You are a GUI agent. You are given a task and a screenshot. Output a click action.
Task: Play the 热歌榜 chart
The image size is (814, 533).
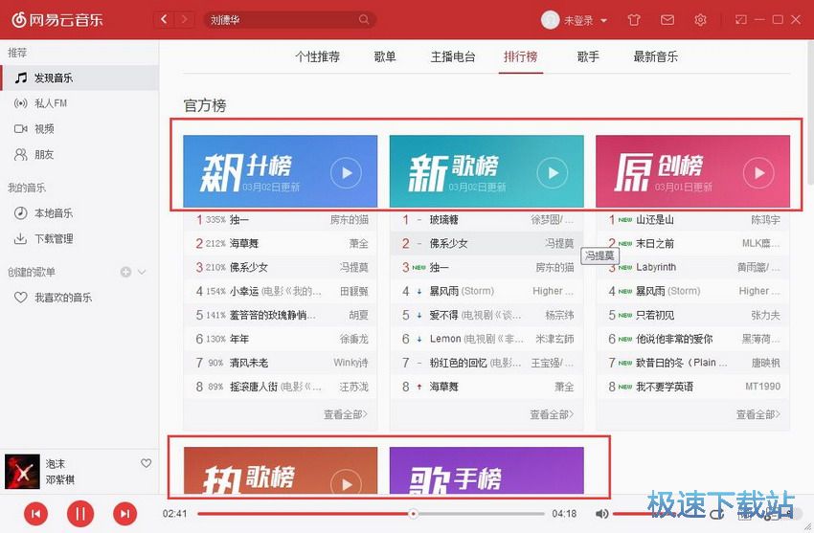(x=347, y=482)
